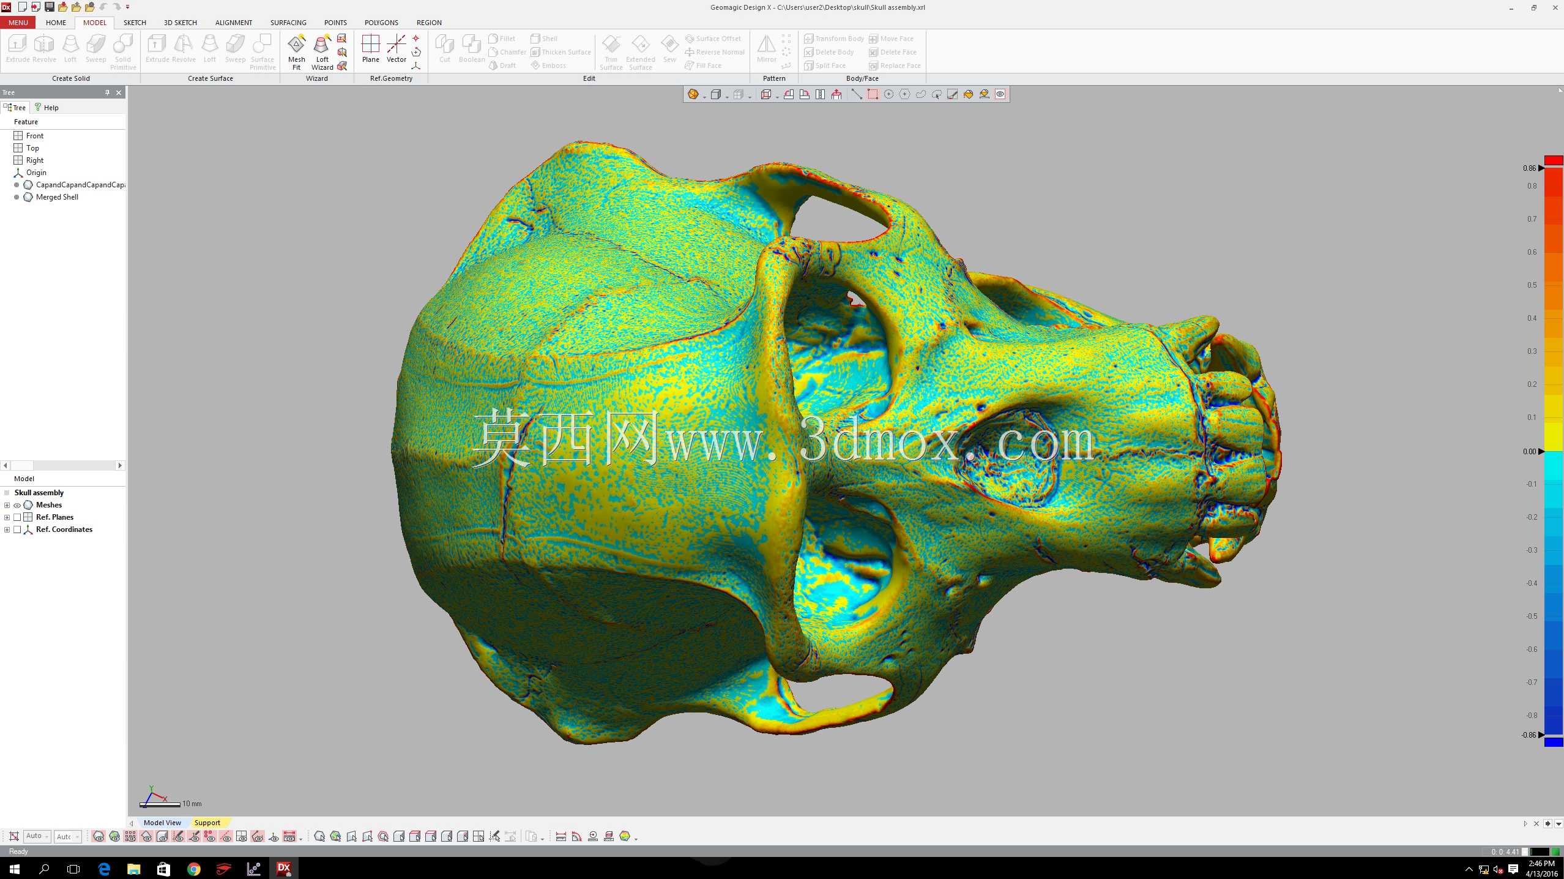Open the quick access toolbar customize arrow
Screen dimensions: 1564x879
(x=128, y=7)
